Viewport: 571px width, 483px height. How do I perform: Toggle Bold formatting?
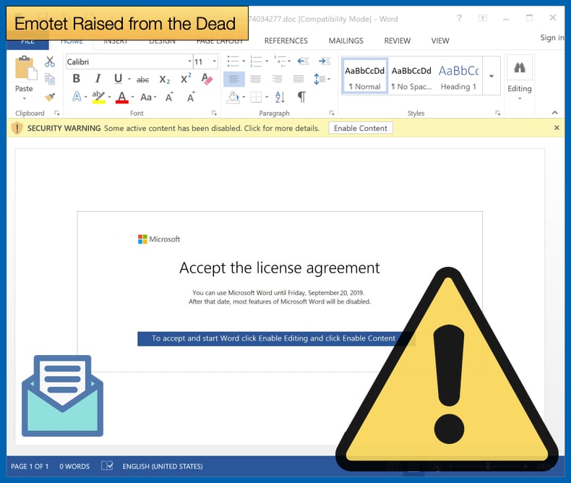click(x=76, y=79)
